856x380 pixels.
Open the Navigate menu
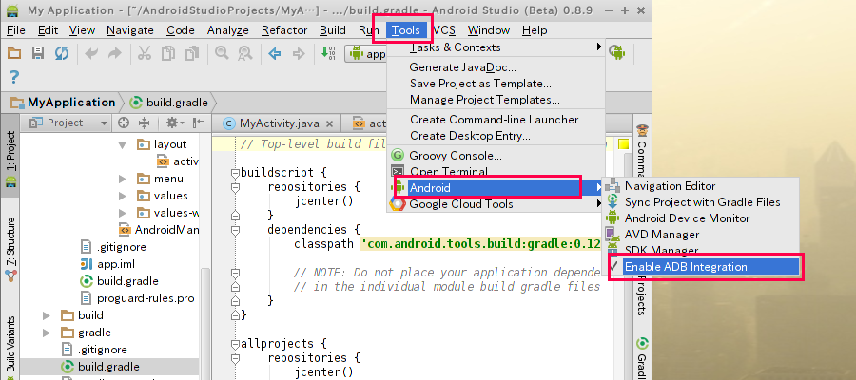(x=130, y=30)
